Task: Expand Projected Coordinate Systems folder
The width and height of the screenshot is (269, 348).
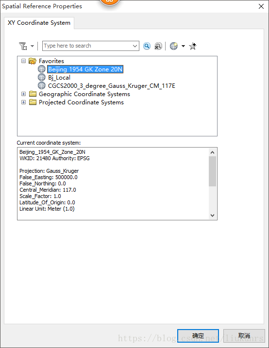Action: 23,102
